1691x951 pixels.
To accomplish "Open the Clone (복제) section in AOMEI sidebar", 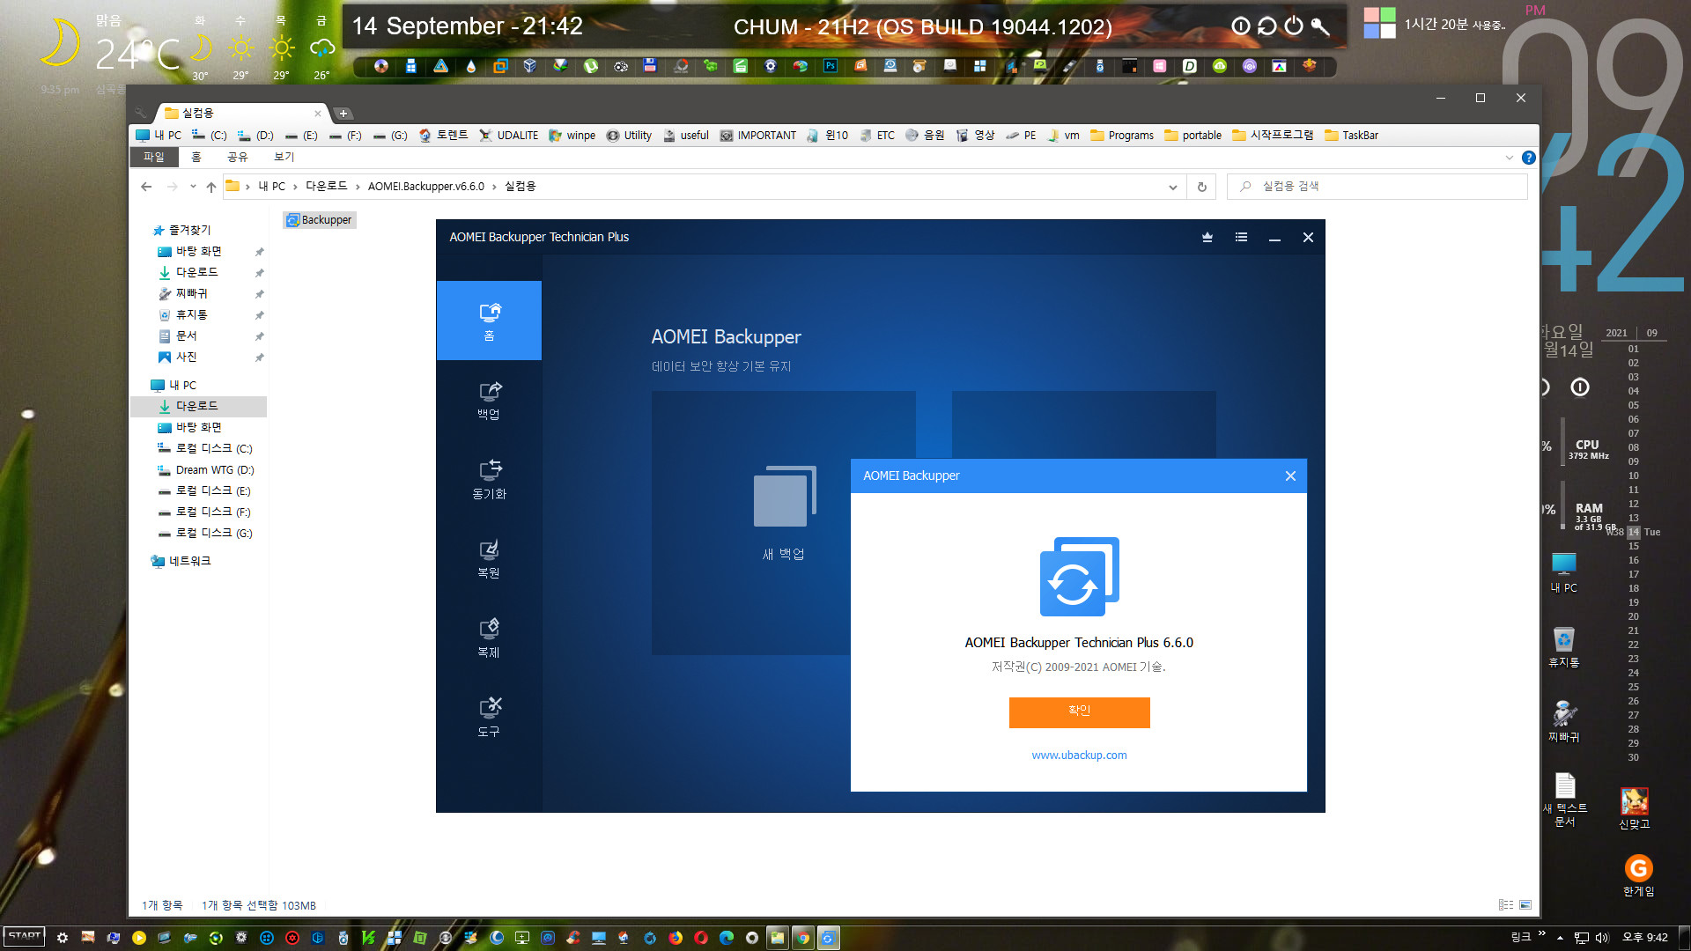I will 489,638.
